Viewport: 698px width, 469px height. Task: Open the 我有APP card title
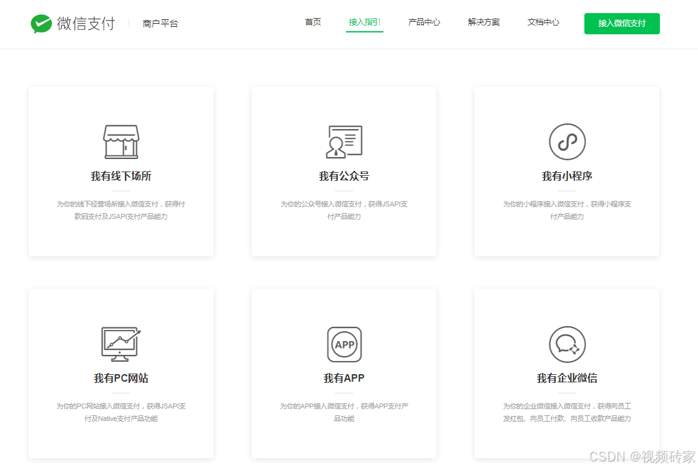click(344, 379)
